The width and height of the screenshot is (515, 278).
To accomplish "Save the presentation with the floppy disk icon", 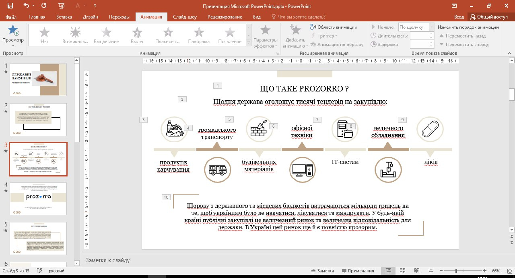I will click(10, 6).
